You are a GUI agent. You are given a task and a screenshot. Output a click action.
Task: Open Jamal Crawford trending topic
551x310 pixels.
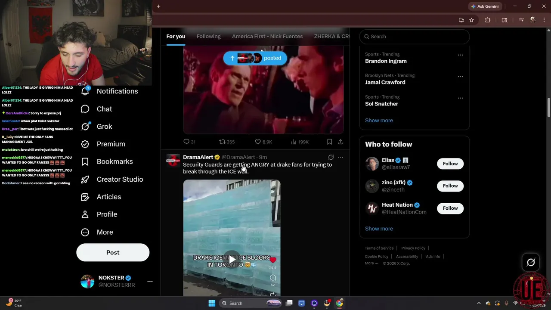coord(385,82)
